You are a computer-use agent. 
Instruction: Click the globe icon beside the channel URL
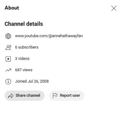click(8, 36)
